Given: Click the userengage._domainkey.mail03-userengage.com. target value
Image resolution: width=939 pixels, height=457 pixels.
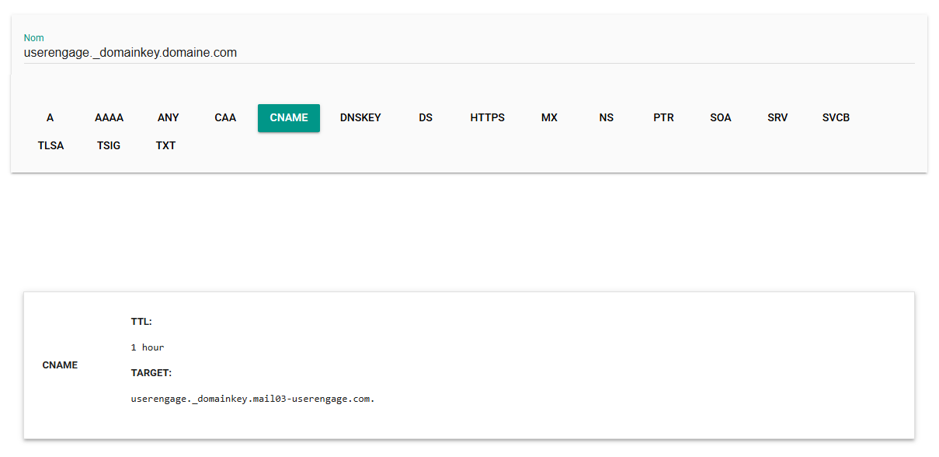Looking at the screenshot, I should pos(252,399).
